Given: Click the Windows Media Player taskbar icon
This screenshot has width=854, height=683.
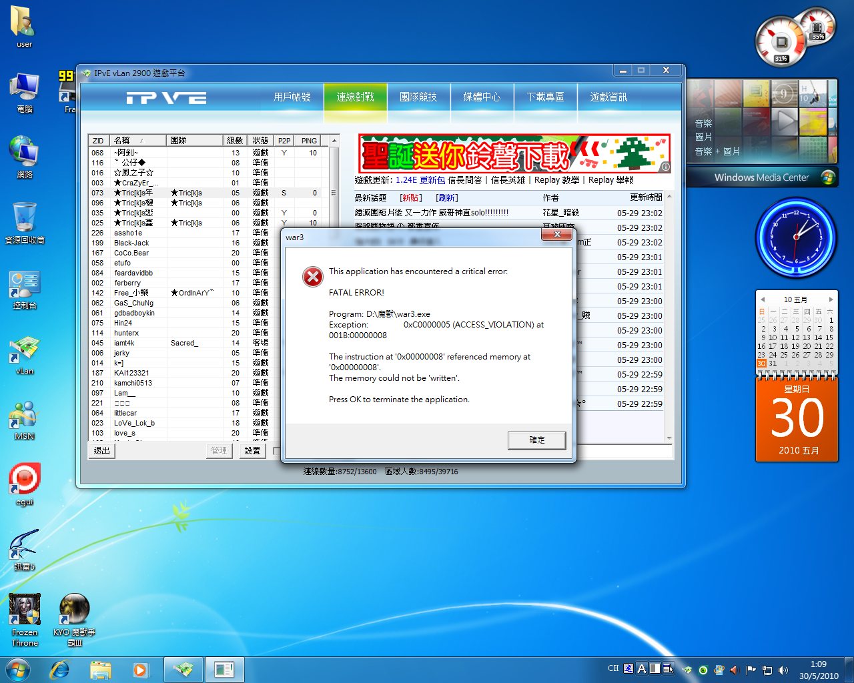Looking at the screenshot, I should 140,670.
